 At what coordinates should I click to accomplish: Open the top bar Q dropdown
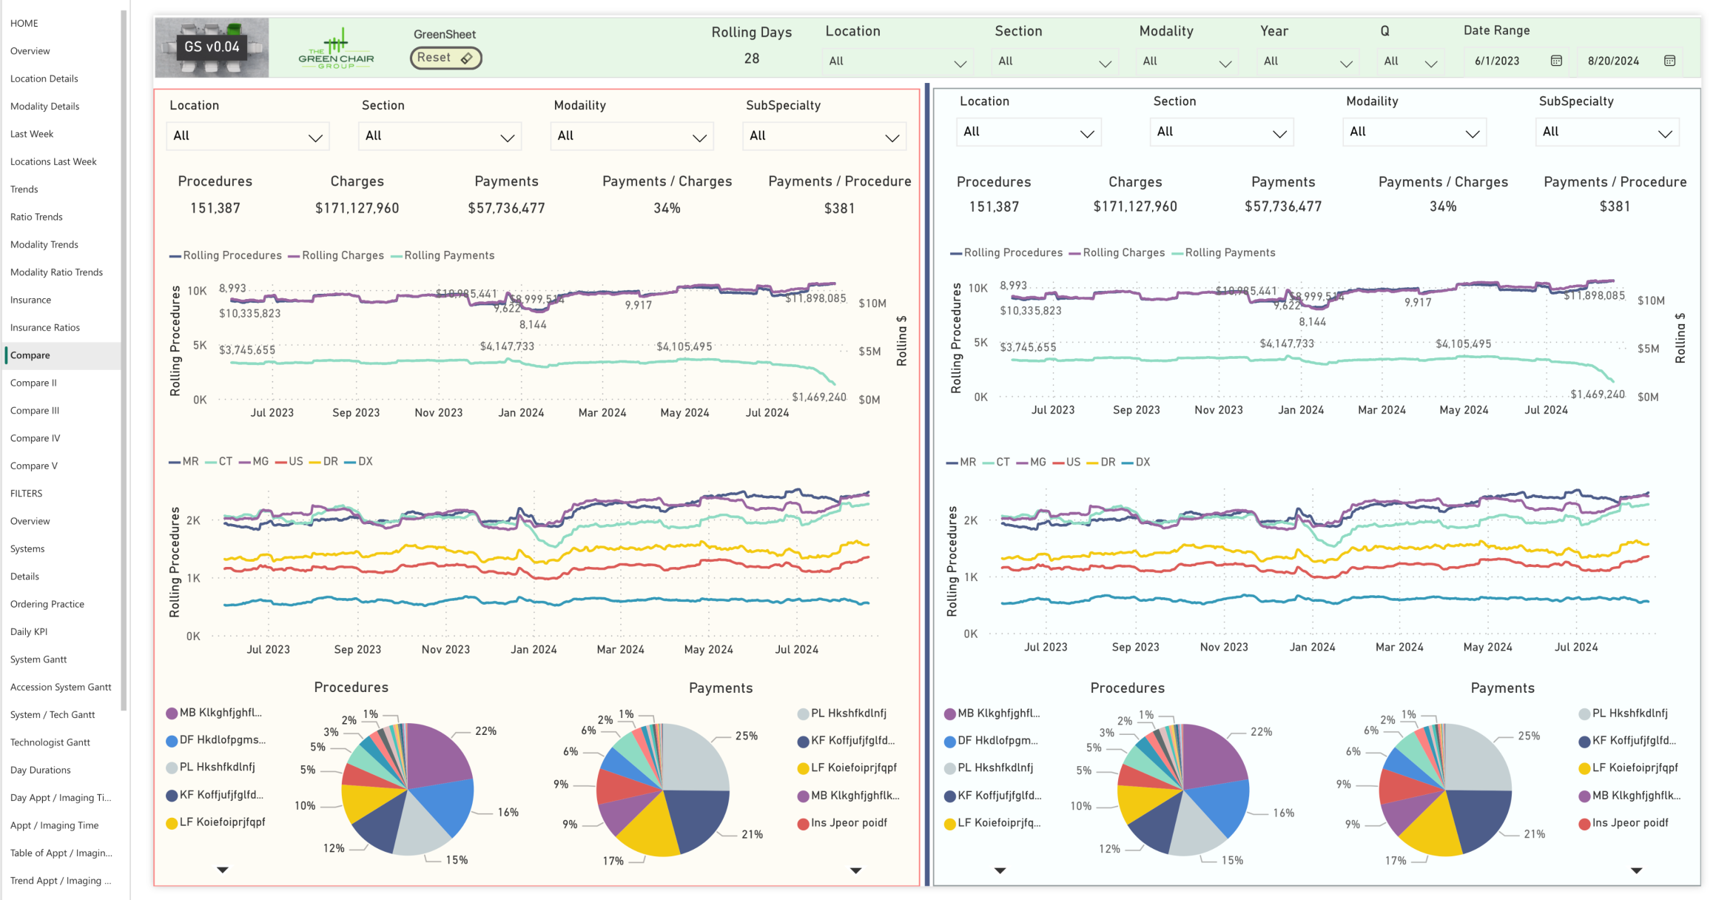(1410, 61)
